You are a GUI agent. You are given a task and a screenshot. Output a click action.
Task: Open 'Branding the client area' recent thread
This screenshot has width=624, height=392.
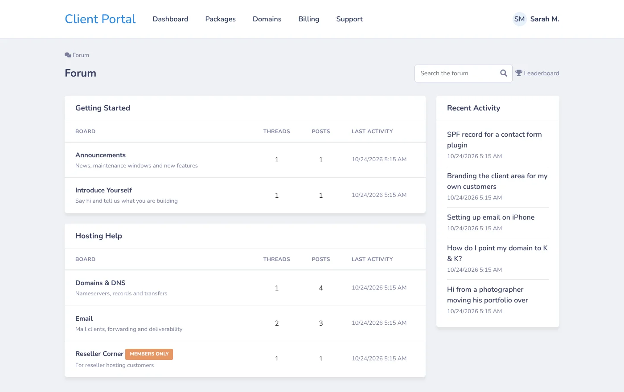pyautogui.click(x=497, y=181)
